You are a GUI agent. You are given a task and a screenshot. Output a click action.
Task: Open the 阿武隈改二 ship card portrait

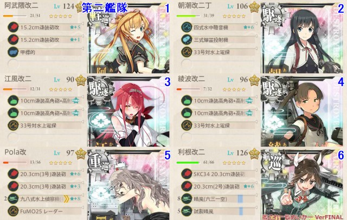[x=128, y=38]
